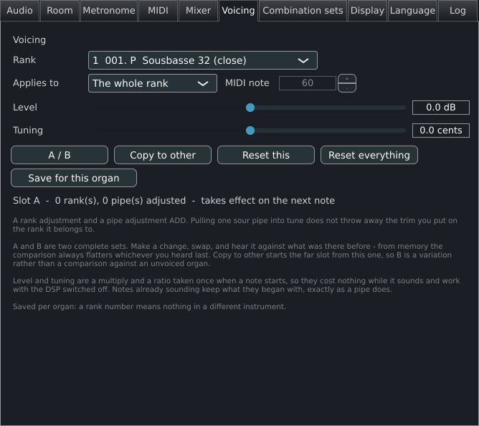This screenshot has width=479, height=426.
Task: Open the Combination sets tab
Action: tap(303, 11)
